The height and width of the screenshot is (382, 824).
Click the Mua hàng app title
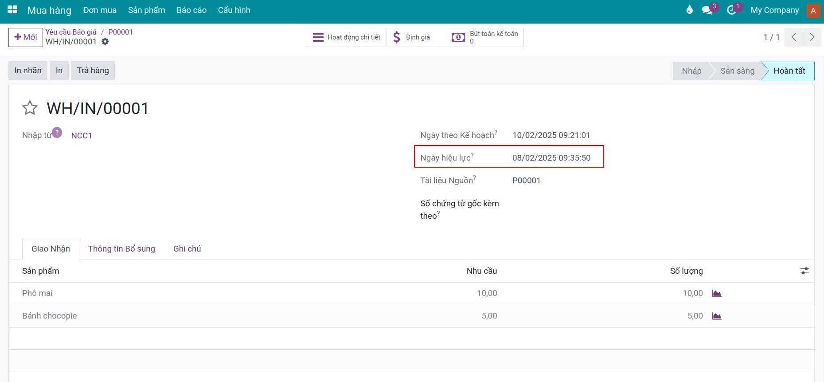tap(49, 10)
